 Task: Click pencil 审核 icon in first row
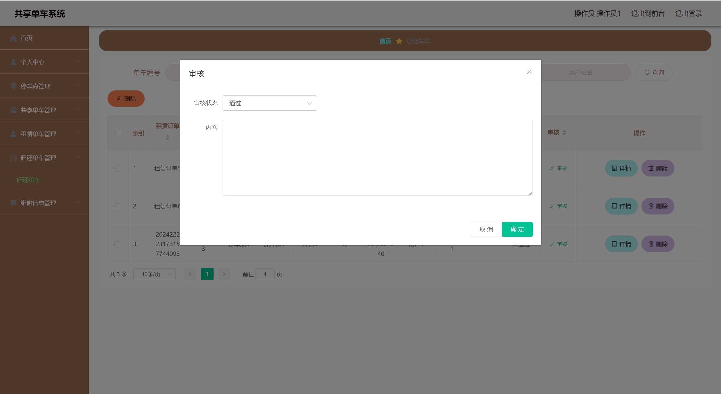pyautogui.click(x=552, y=168)
